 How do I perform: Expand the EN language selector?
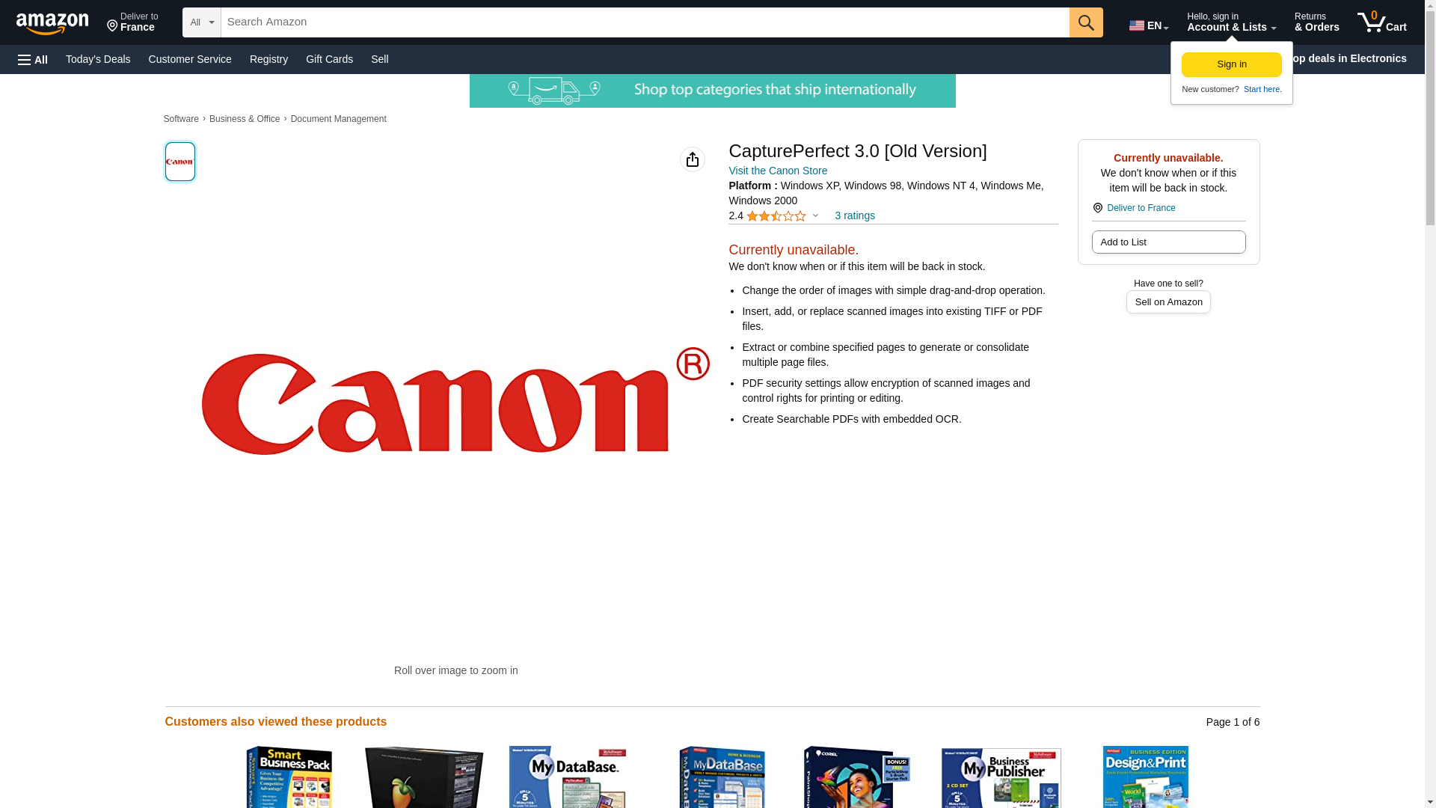click(1148, 25)
